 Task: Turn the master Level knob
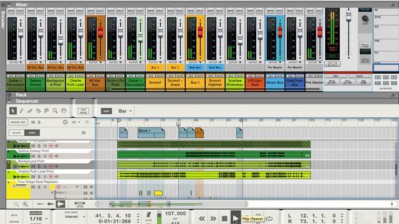click(365, 19)
